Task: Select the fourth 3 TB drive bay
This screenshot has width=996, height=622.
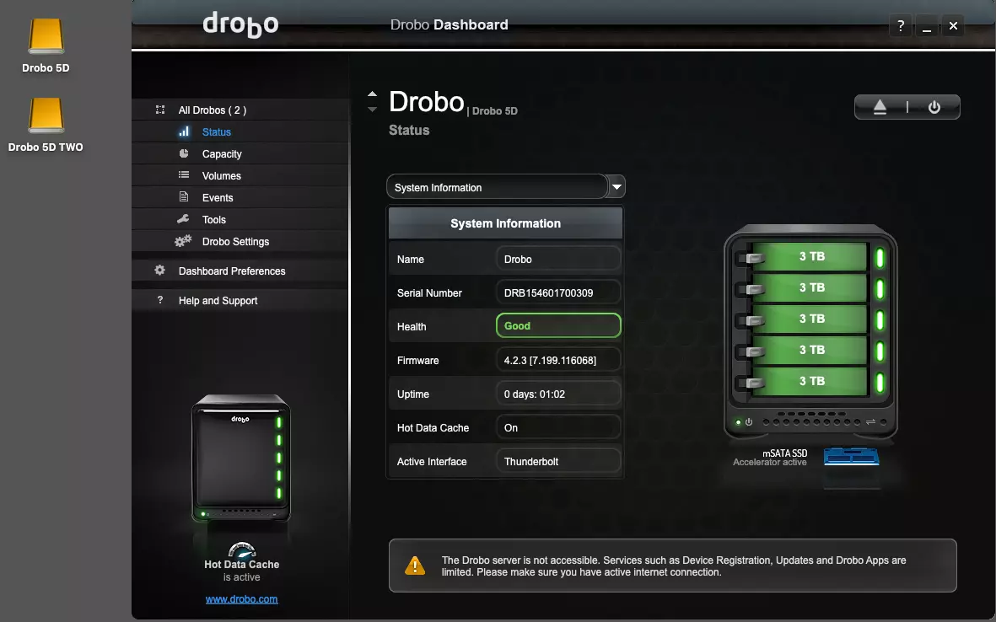Action: [x=810, y=350]
